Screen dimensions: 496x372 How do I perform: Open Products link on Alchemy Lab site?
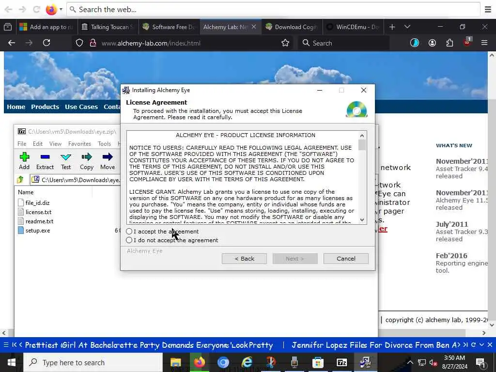pyautogui.click(x=45, y=107)
